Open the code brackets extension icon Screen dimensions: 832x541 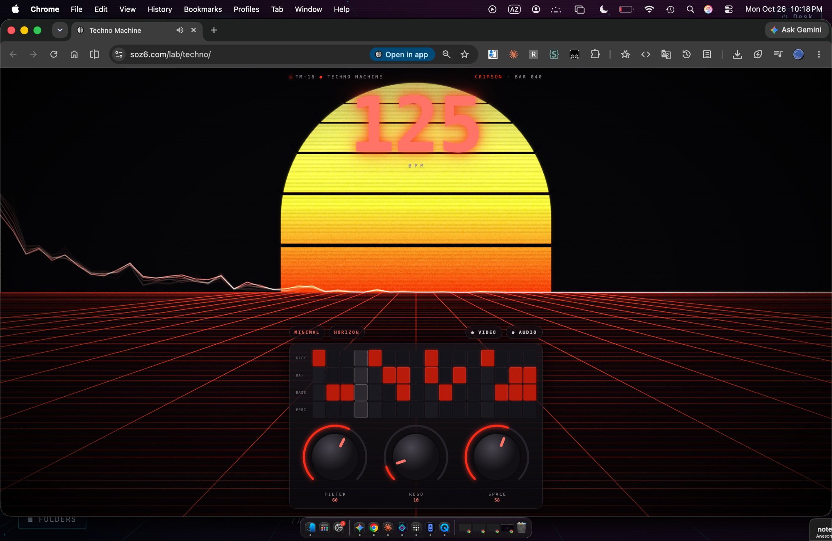point(646,54)
